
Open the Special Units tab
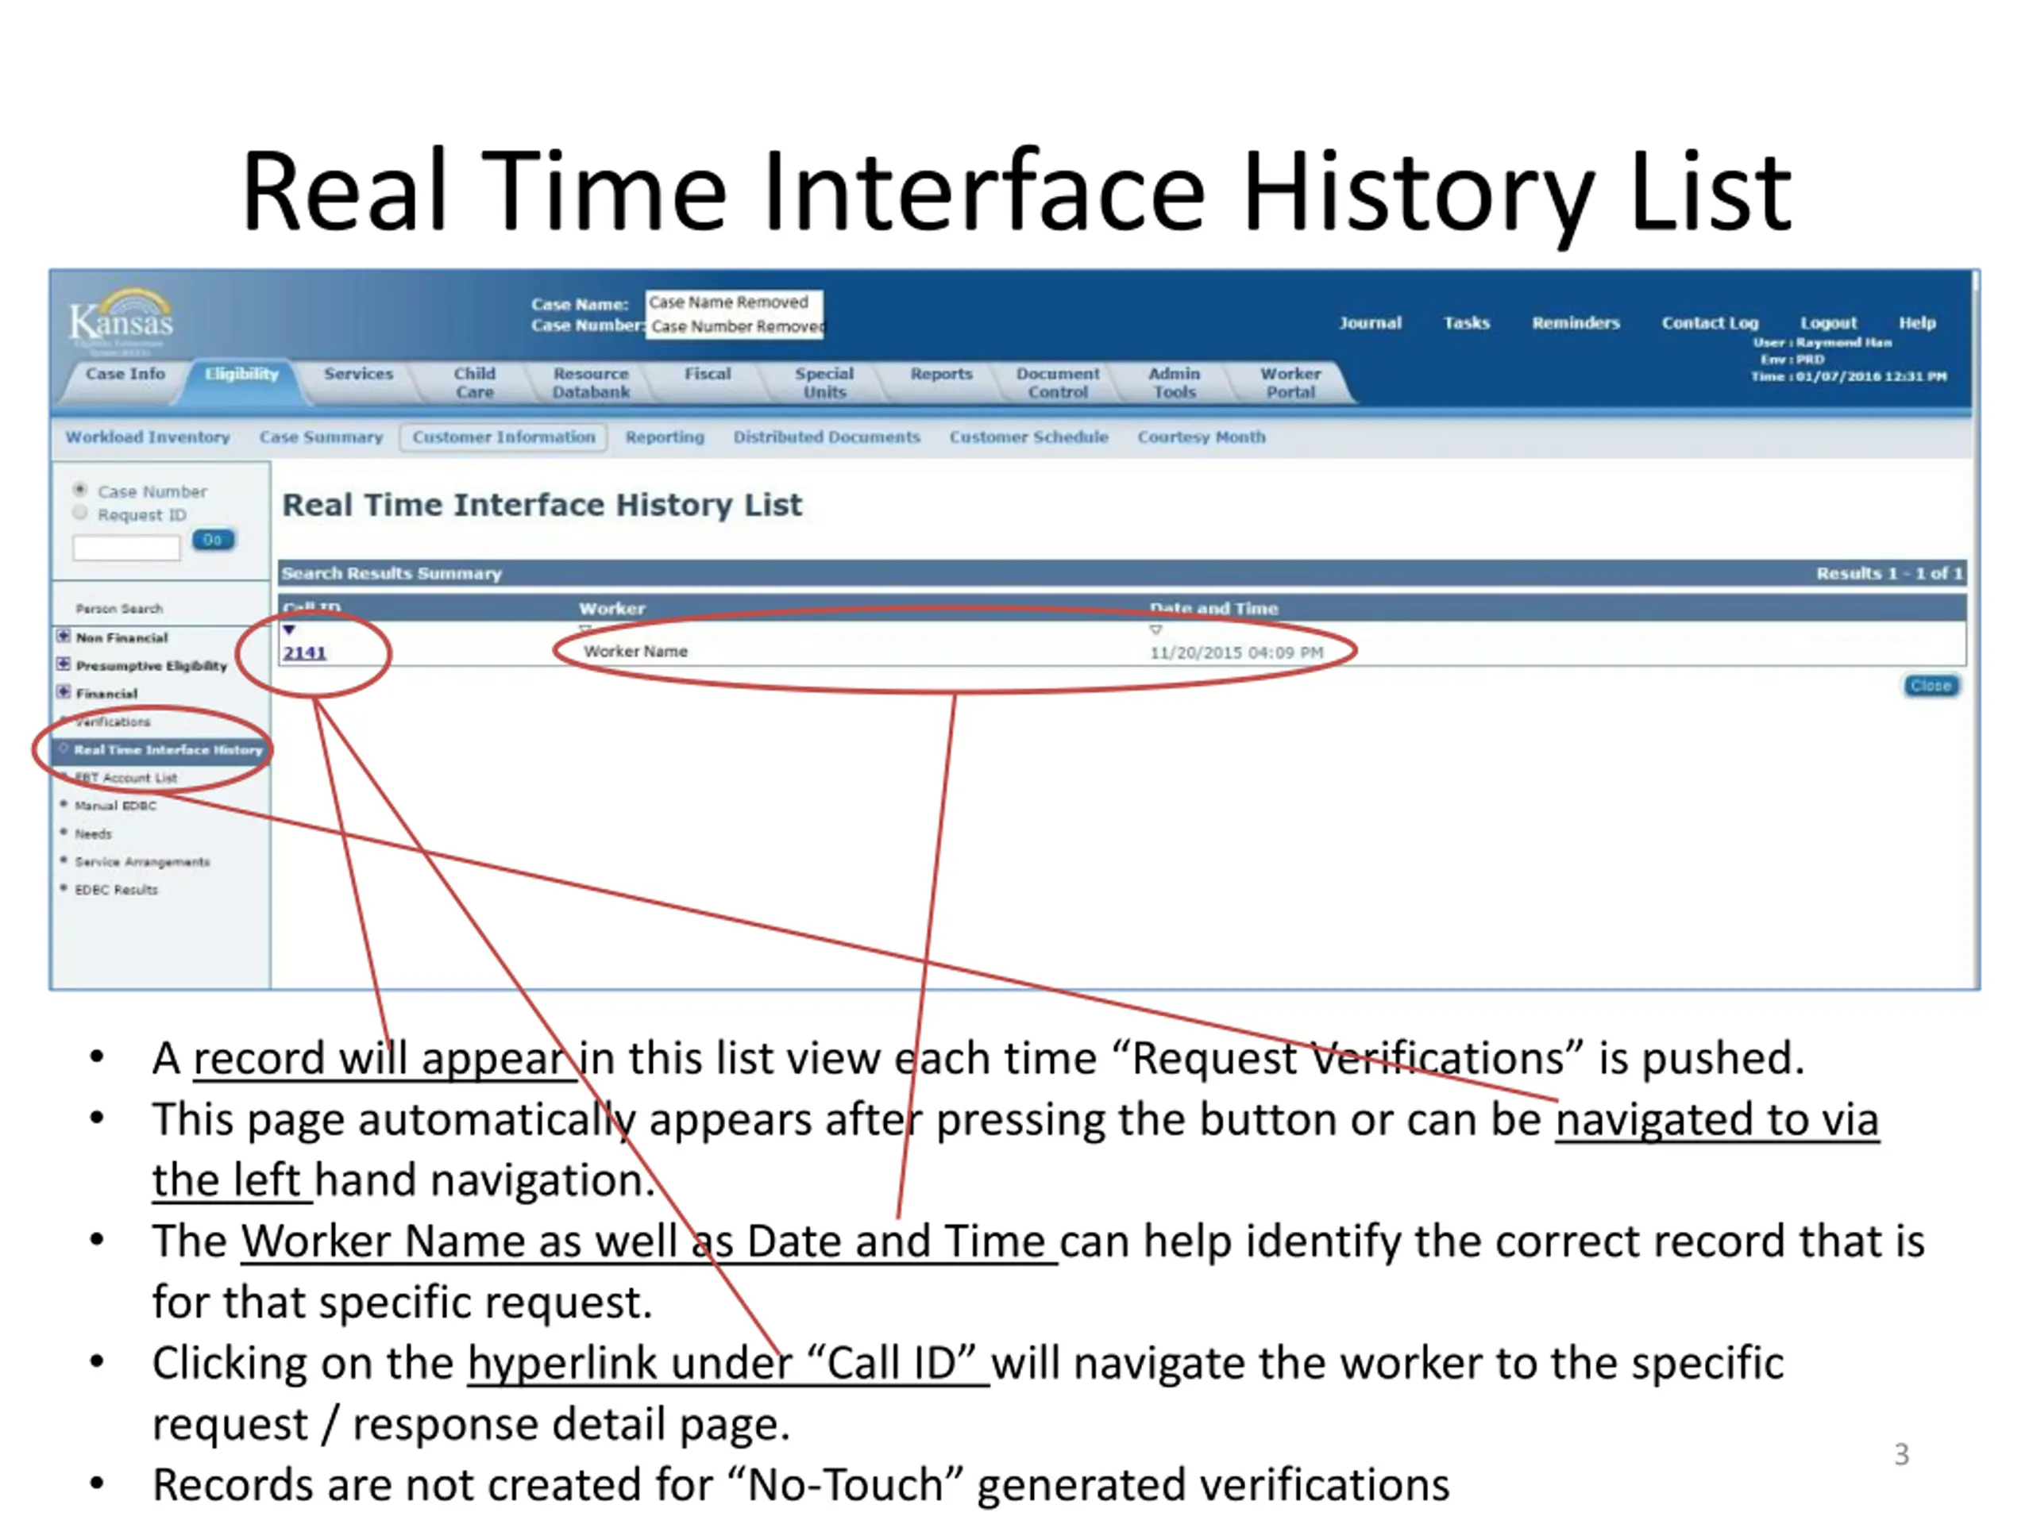click(824, 383)
